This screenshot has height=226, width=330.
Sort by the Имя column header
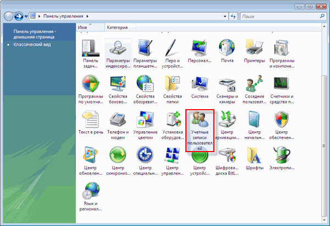point(84,26)
